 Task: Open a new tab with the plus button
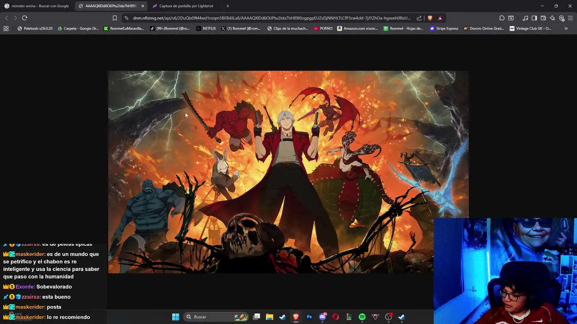[x=228, y=6]
